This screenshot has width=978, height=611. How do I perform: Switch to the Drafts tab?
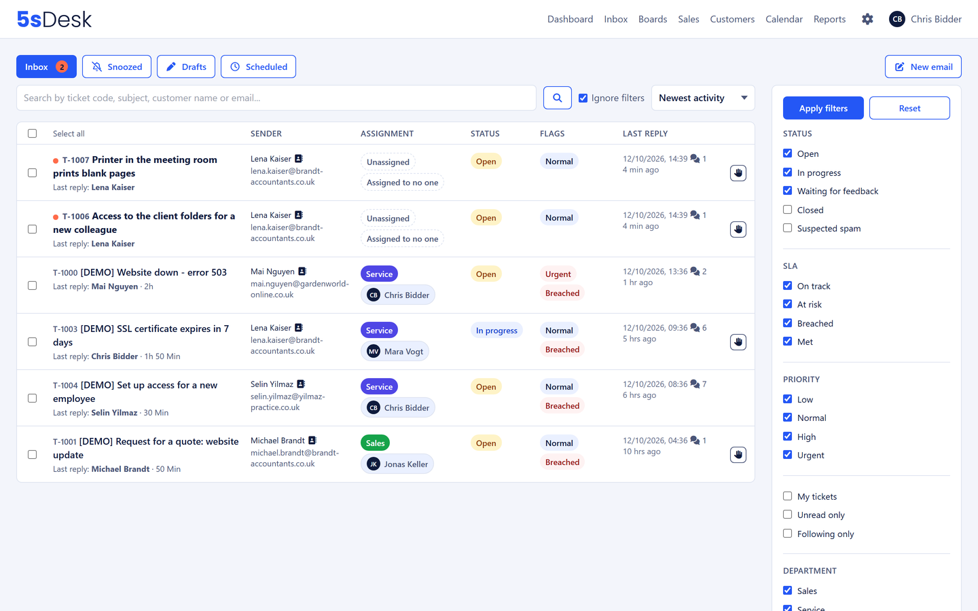(186, 67)
